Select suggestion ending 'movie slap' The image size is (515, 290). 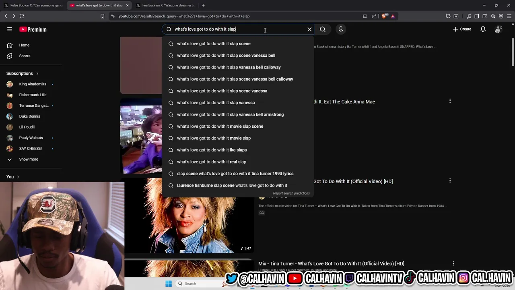[237, 138]
